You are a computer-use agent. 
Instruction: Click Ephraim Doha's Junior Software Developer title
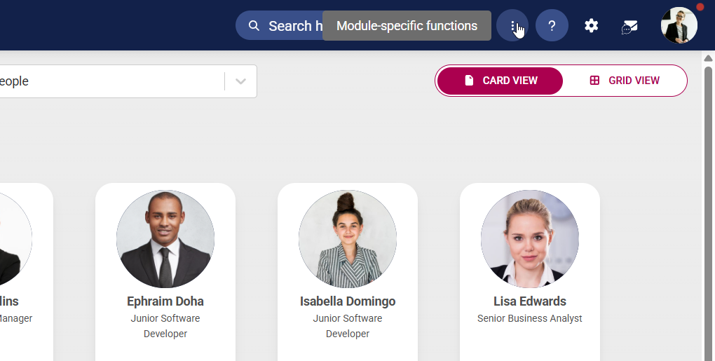click(165, 326)
